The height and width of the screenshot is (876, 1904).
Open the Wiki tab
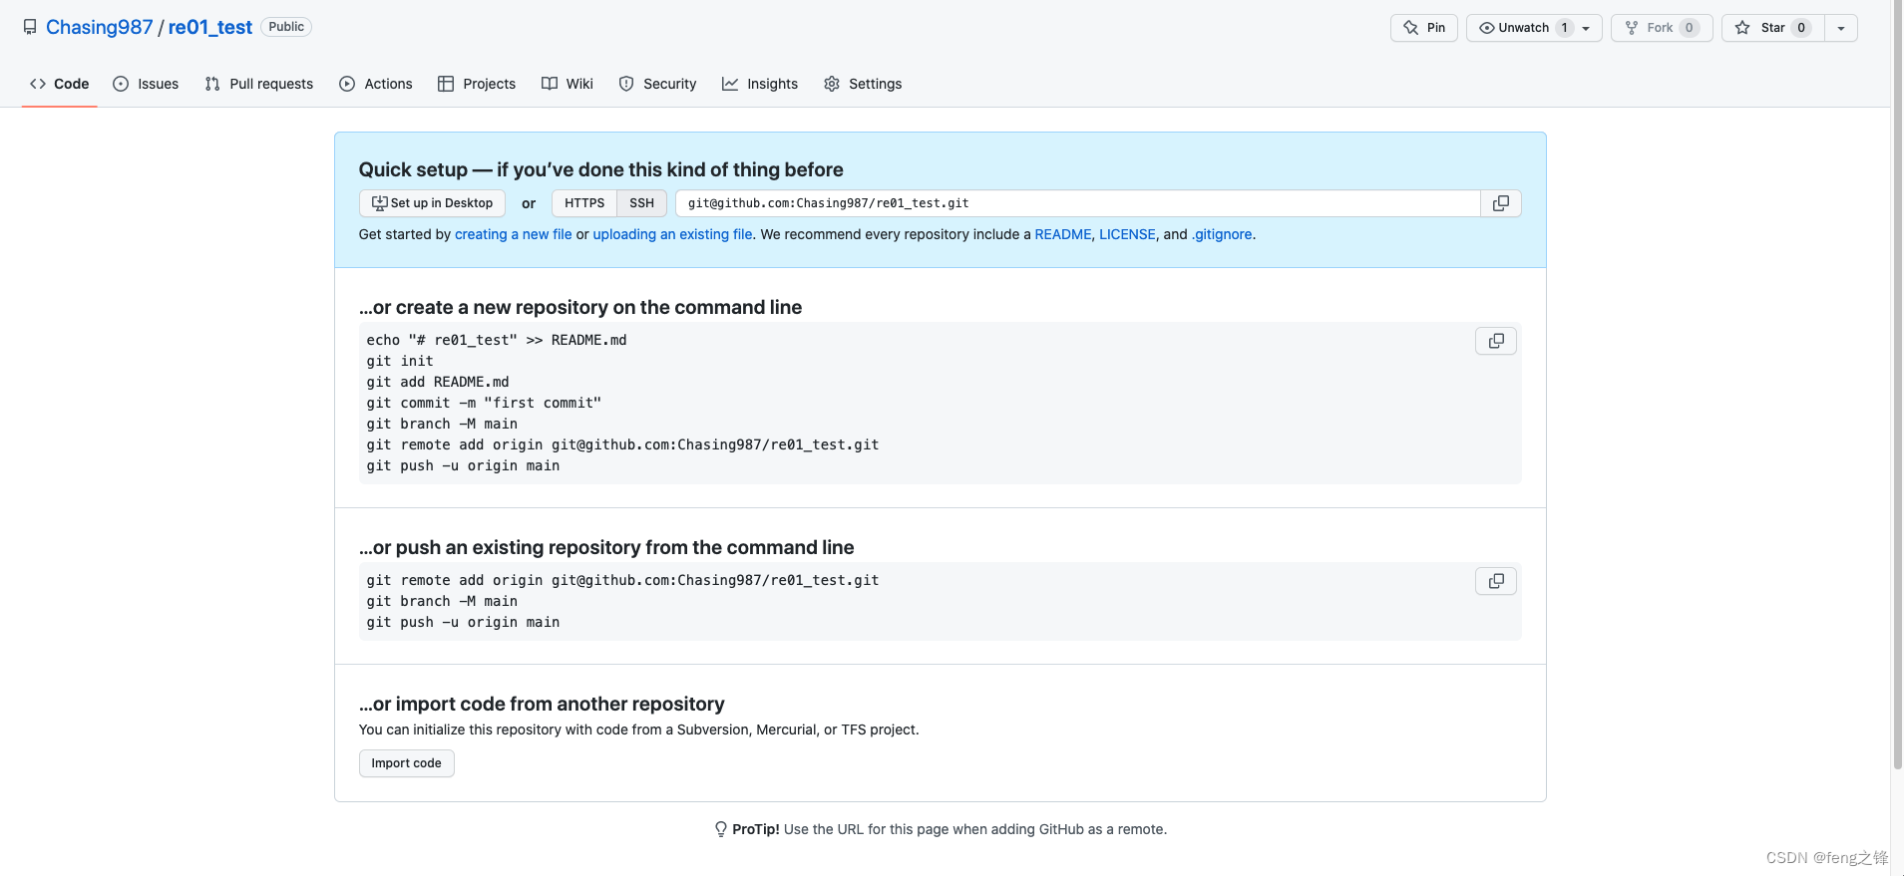568,84
